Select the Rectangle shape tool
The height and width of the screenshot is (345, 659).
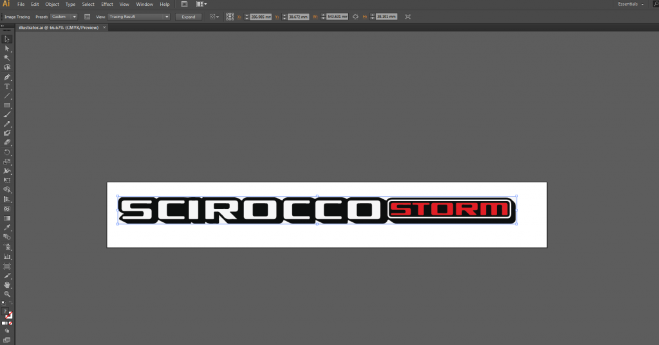coord(7,105)
